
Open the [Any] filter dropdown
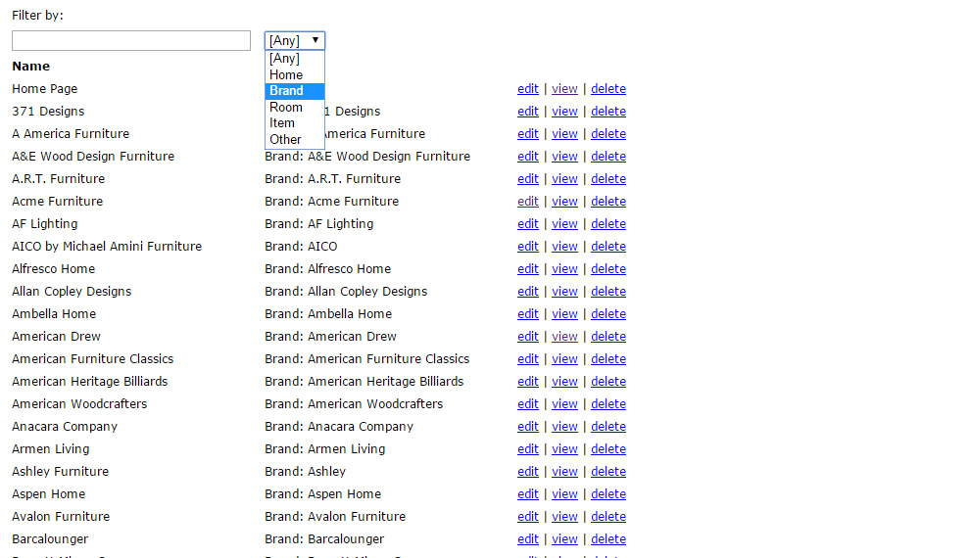[x=295, y=41]
